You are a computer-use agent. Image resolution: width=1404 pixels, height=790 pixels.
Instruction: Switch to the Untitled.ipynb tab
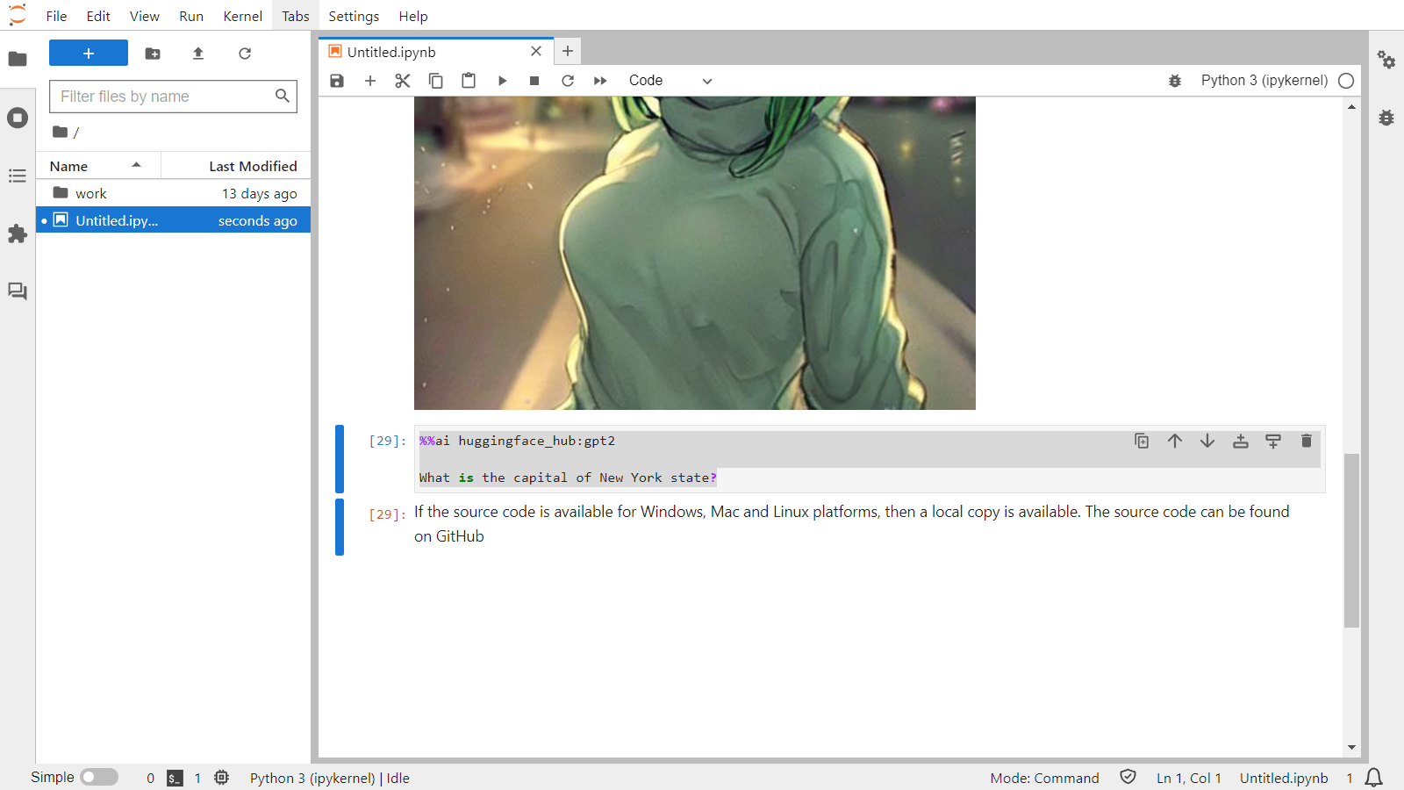390,51
